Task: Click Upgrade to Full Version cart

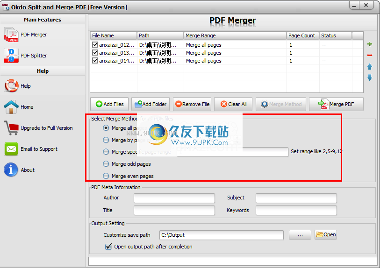Action: [38, 128]
